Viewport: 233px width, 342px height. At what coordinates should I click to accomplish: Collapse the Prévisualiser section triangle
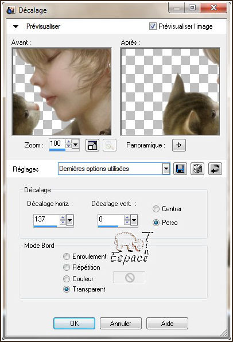pyautogui.click(x=15, y=26)
